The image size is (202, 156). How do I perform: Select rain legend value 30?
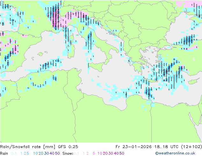coord(47,153)
